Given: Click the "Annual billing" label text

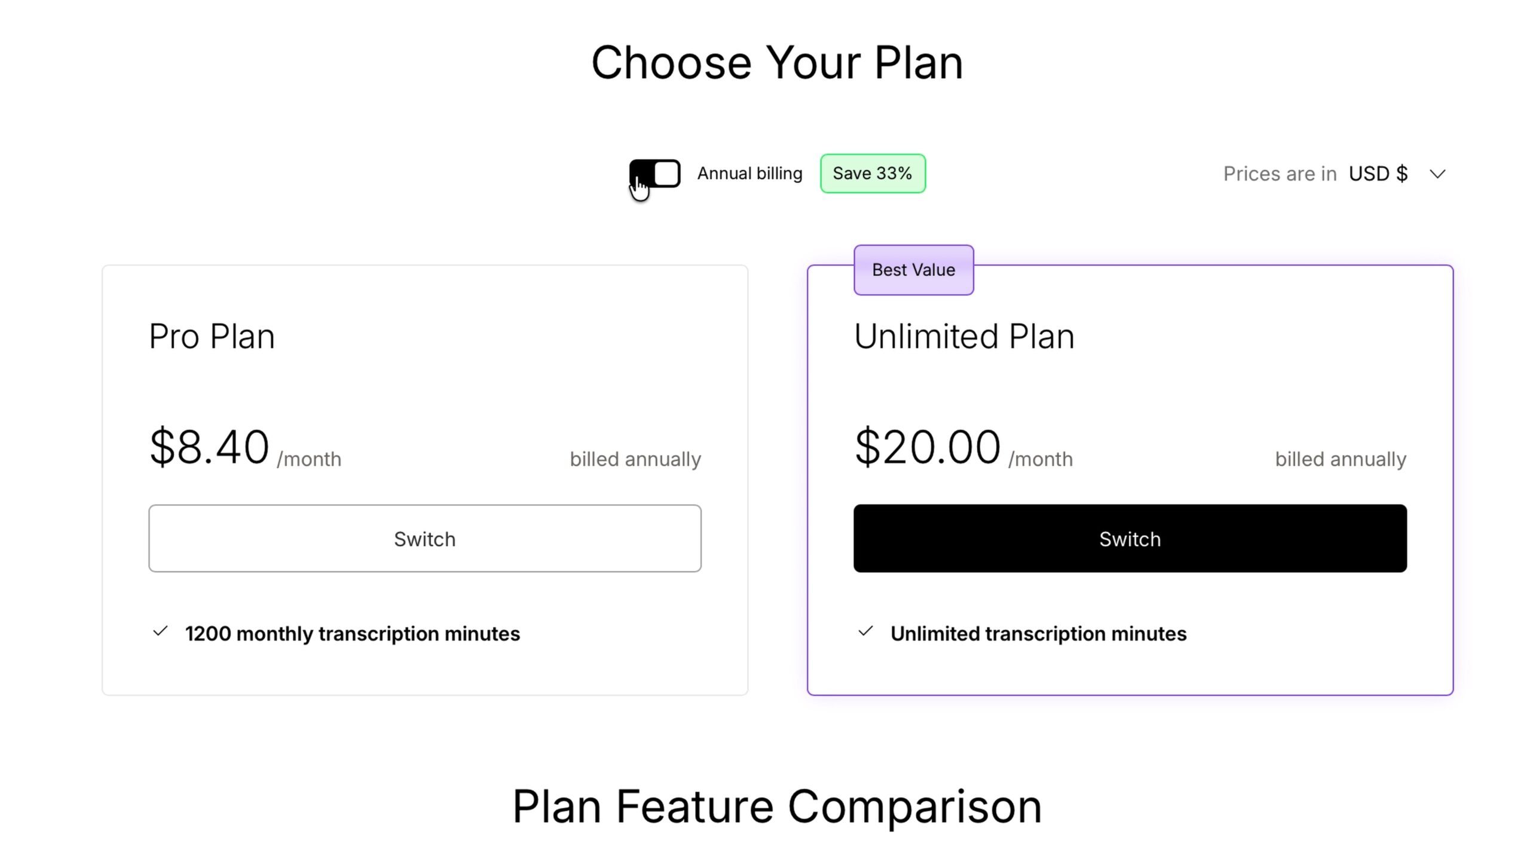Looking at the screenshot, I should point(749,173).
